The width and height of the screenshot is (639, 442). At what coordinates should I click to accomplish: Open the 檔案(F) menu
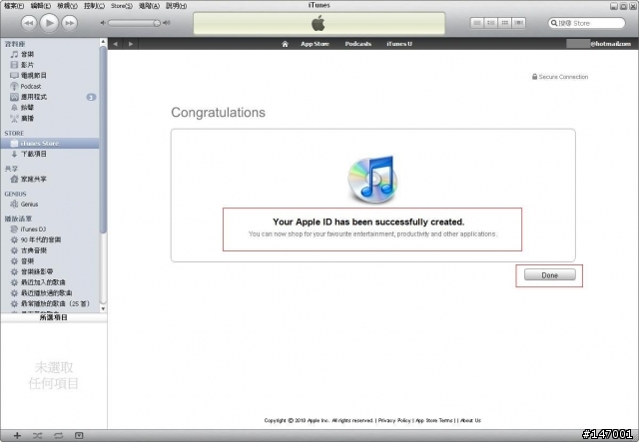point(14,6)
